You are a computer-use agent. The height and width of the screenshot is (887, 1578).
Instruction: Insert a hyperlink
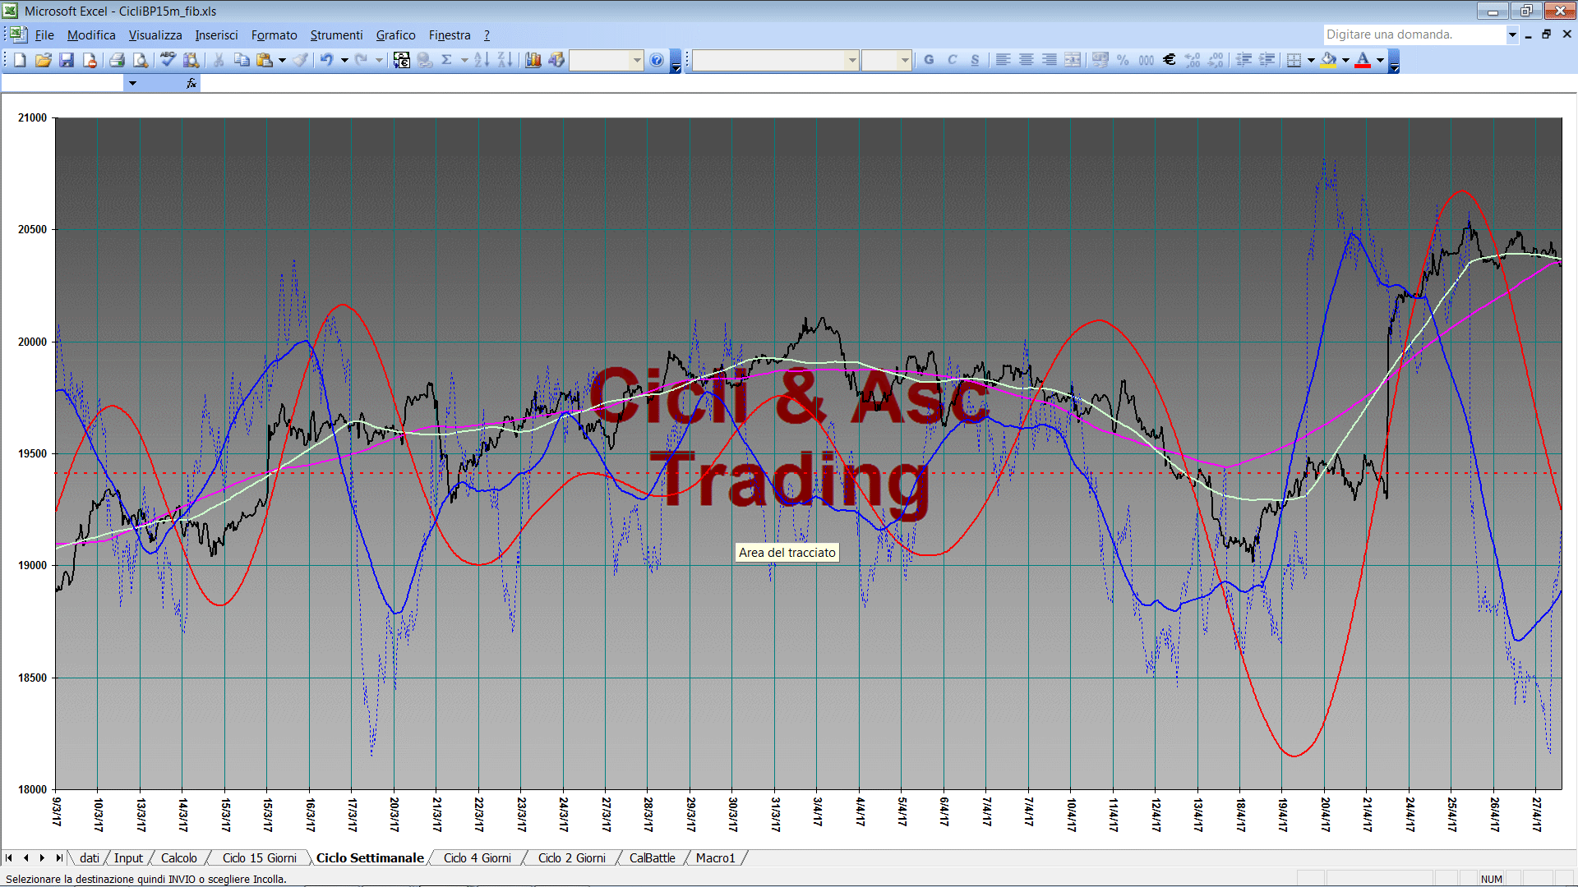[x=425, y=60]
